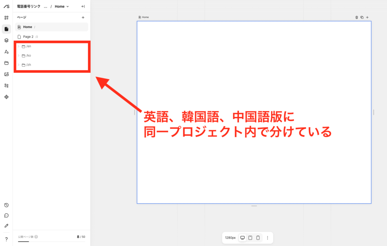Open version history clock icon

coord(6,205)
